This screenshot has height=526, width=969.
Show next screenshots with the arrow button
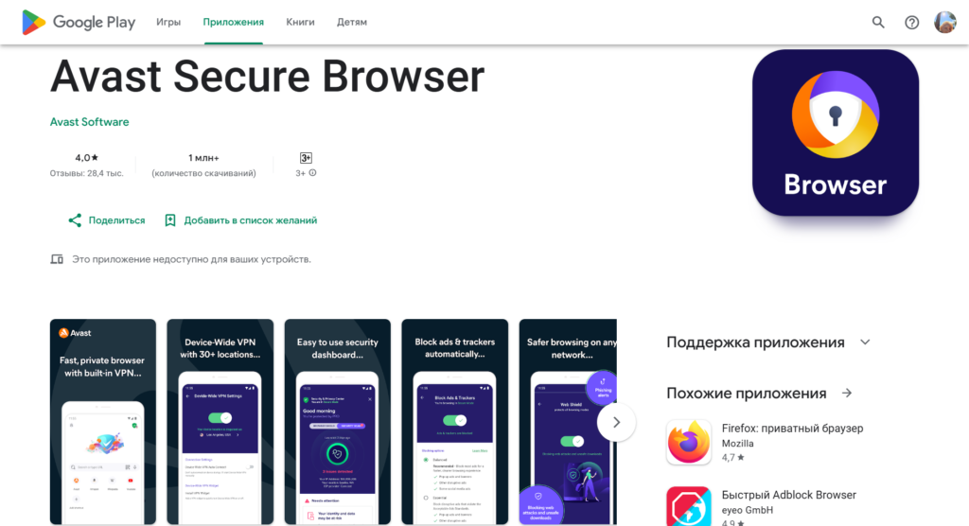(x=616, y=422)
